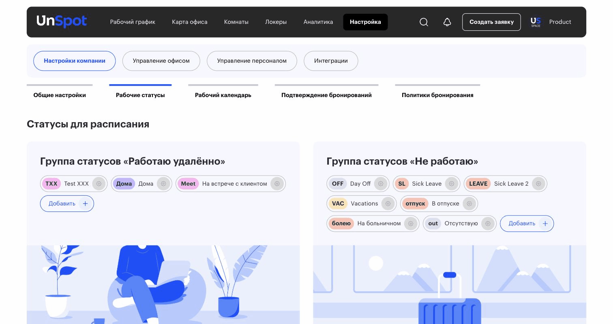Select the Настройка menu item
This screenshot has height=324, width=613.
point(365,22)
